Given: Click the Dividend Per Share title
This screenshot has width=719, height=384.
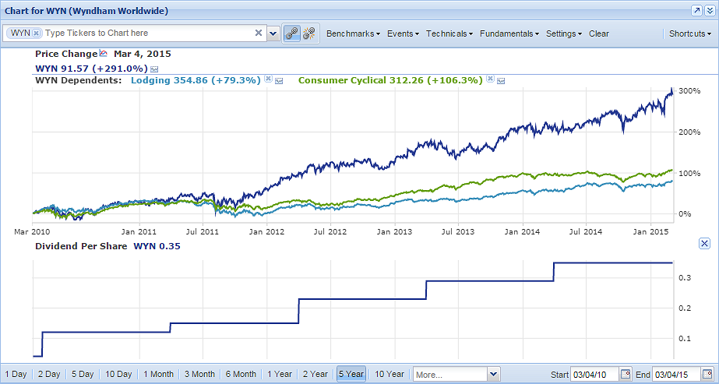Looking at the screenshot, I should [81, 246].
